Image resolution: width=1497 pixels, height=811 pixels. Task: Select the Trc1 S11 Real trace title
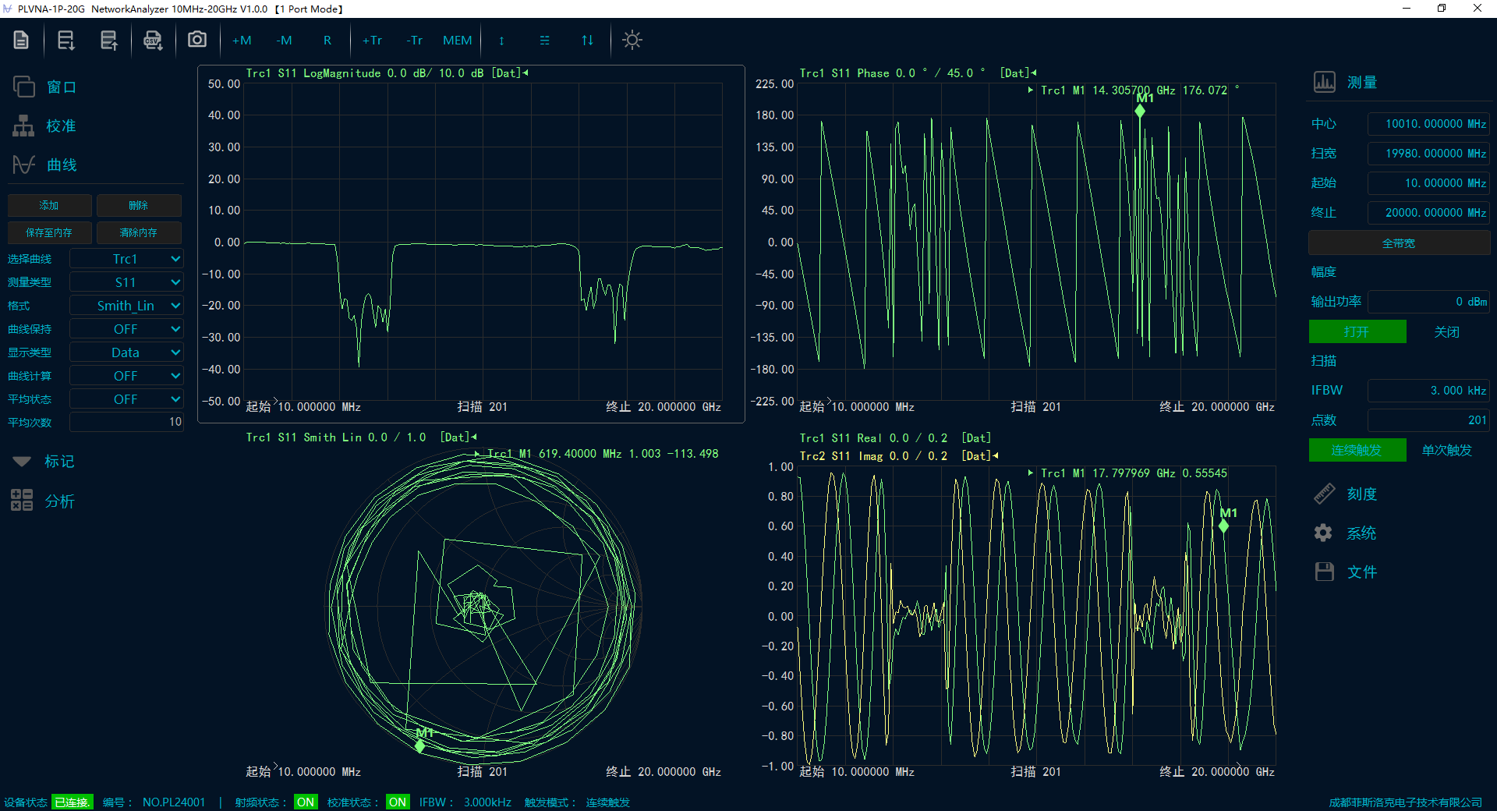tap(895, 438)
